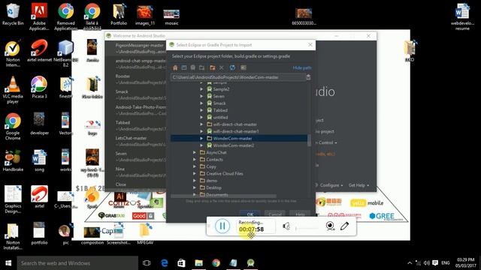Expand the Tabbed project node
Screen dimensions: 481x270
click(x=201, y=110)
